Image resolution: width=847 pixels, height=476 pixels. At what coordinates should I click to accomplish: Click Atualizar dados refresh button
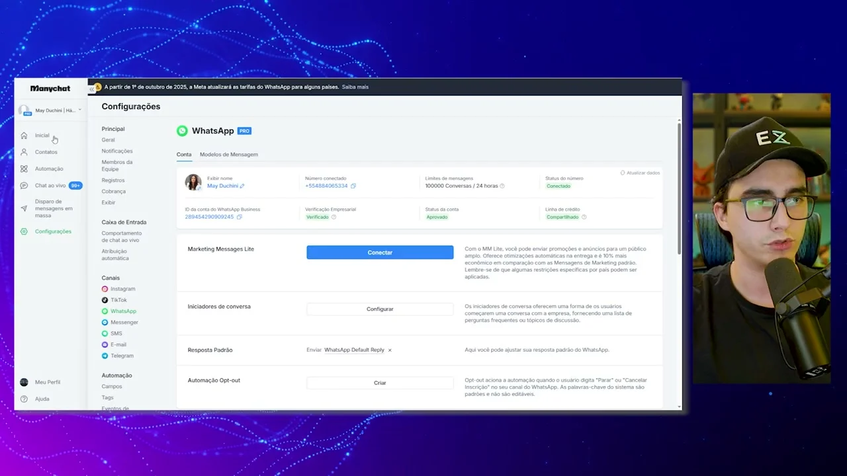tap(640, 173)
